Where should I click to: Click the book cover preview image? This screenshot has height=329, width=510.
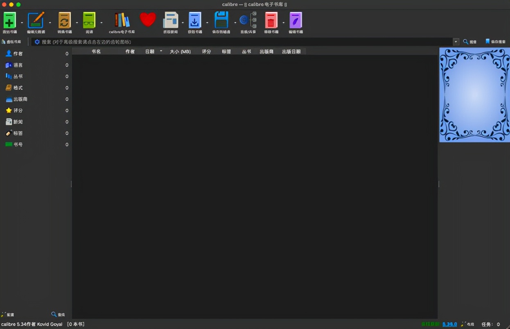tap(474, 95)
